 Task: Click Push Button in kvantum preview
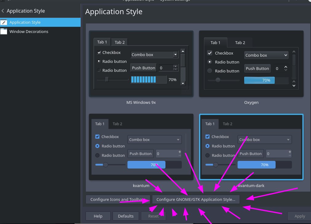pyautogui.click(x=141, y=154)
